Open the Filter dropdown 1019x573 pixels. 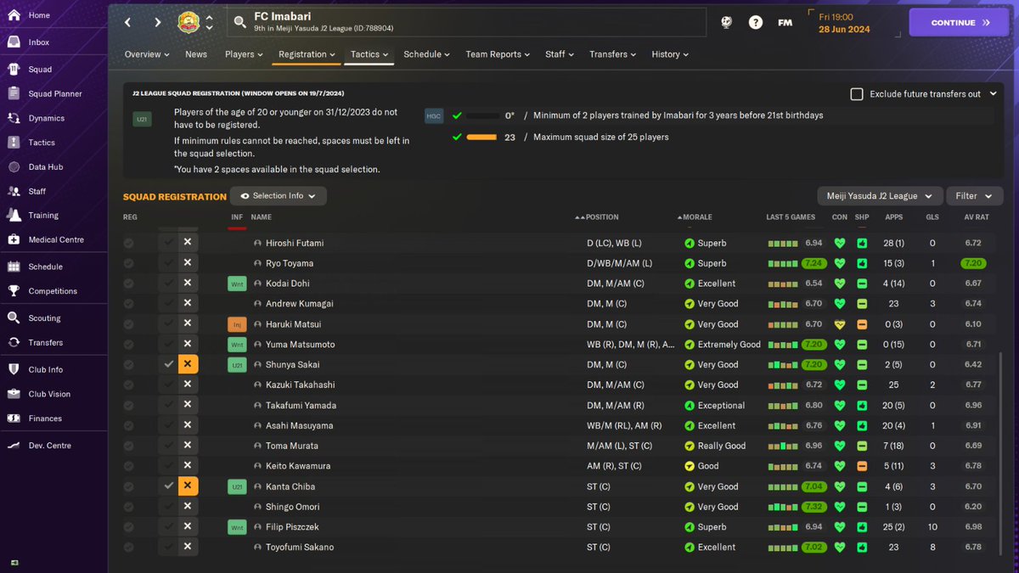pyautogui.click(x=974, y=196)
